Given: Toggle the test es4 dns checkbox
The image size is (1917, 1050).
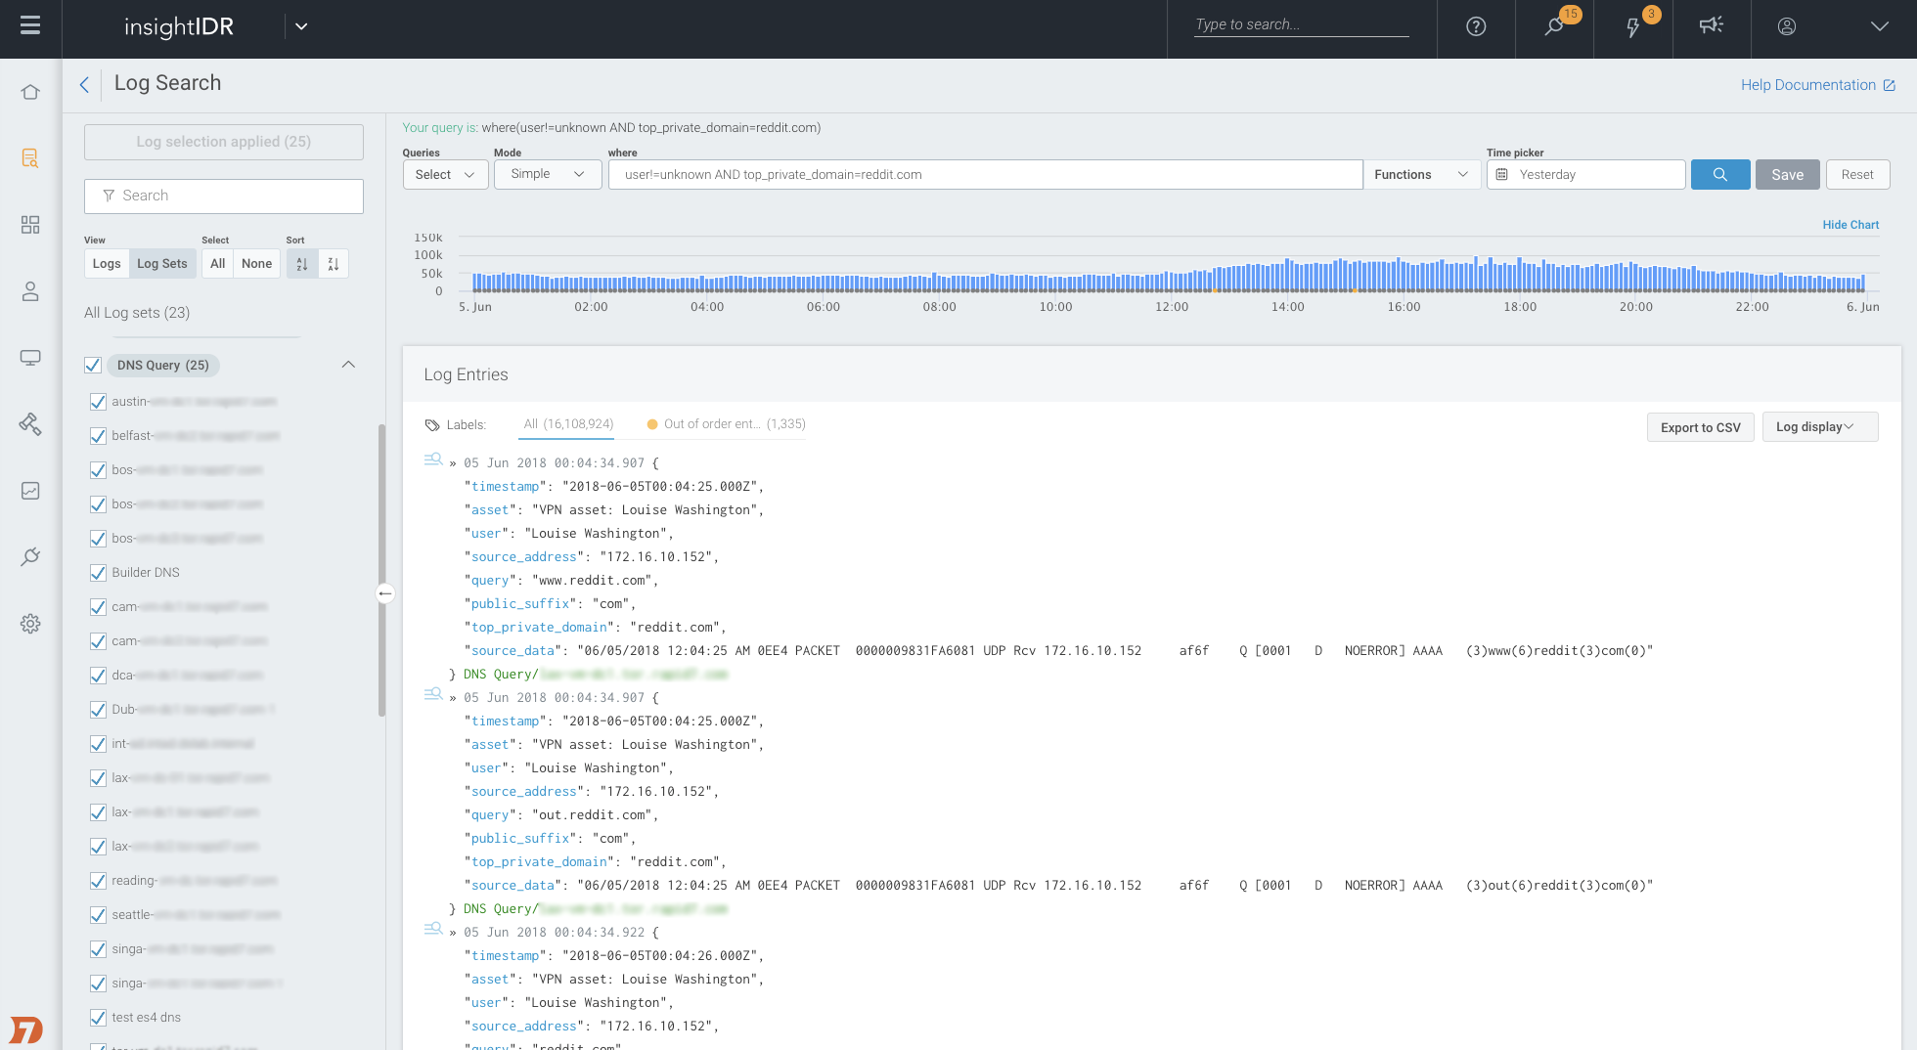Looking at the screenshot, I should click(x=98, y=1018).
